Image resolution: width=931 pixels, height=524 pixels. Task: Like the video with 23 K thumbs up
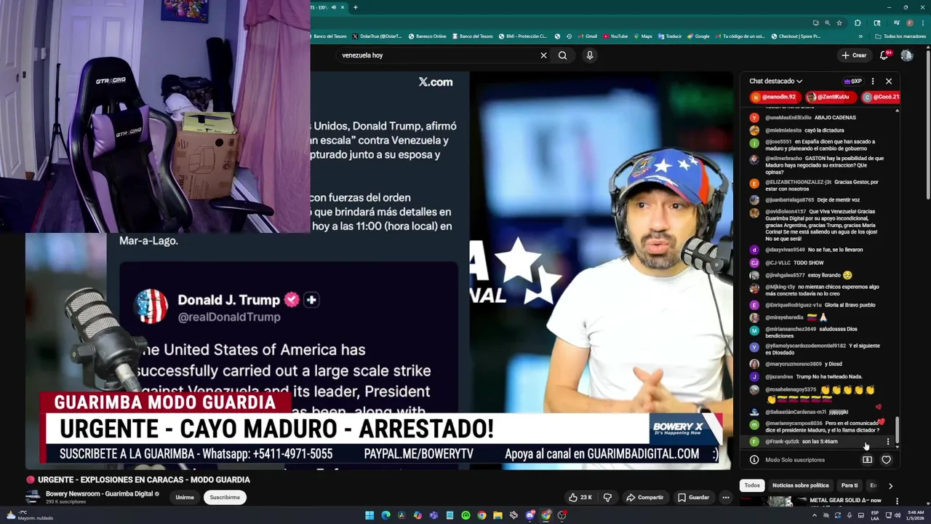[580, 498]
